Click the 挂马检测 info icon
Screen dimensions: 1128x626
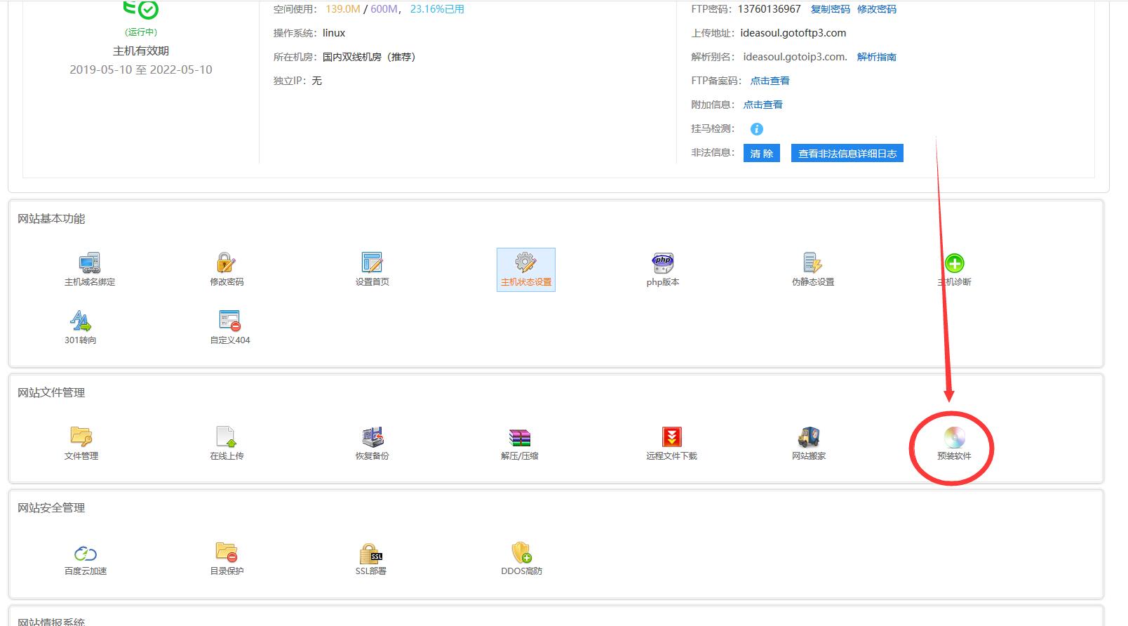click(756, 128)
